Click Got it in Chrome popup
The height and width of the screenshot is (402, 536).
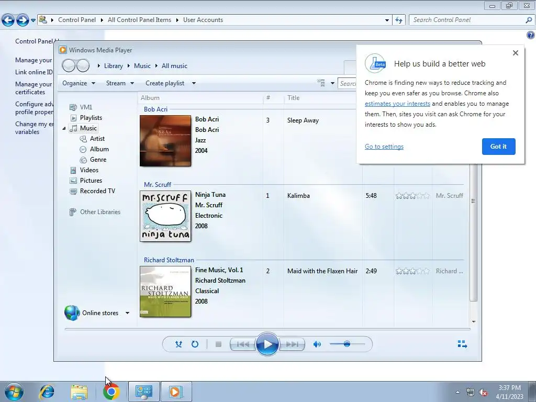pyautogui.click(x=498, y=147)
